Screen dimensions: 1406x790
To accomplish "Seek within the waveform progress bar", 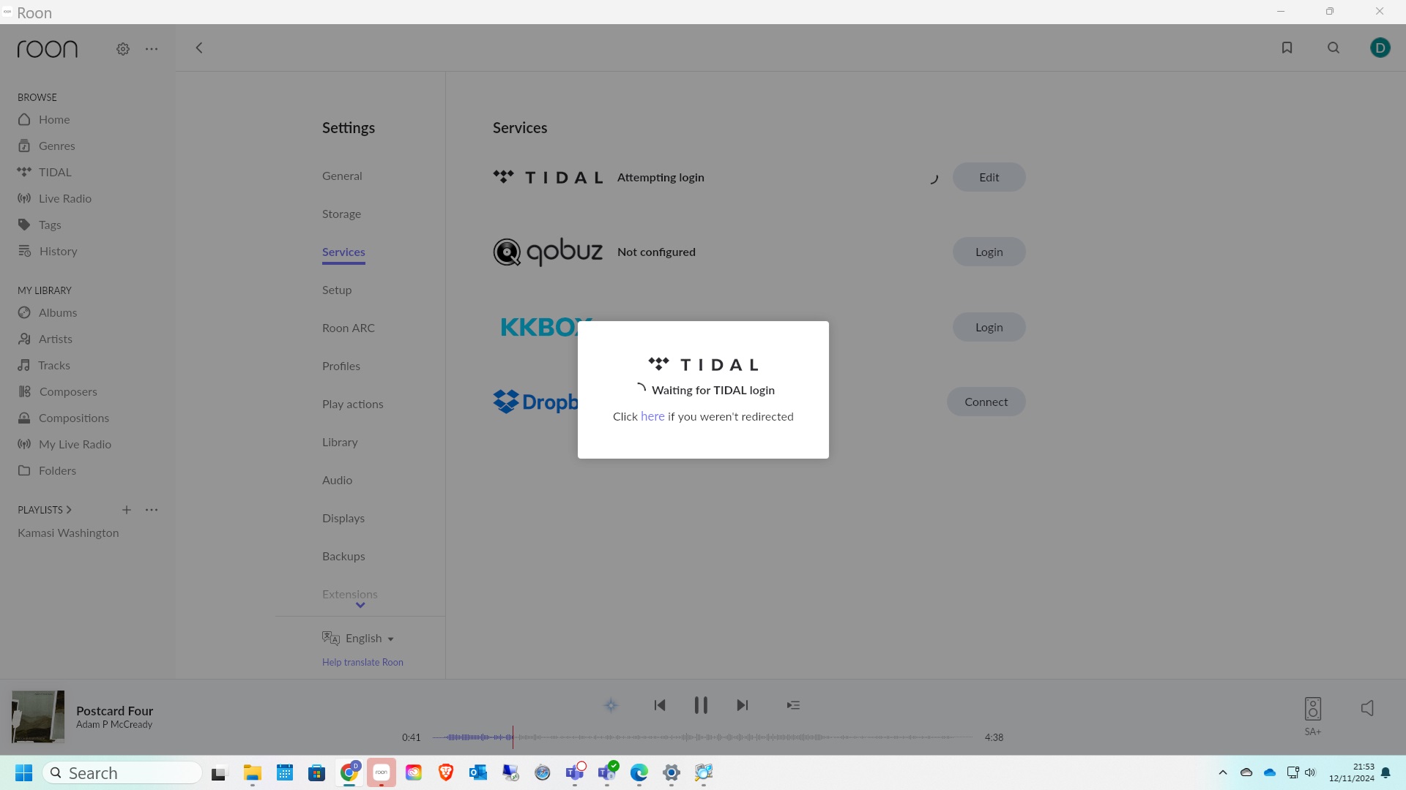I will (x=702, y=737).
